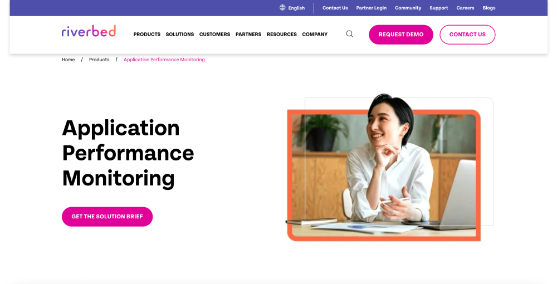Open the Support link in top bar

[x=439, y=8]
